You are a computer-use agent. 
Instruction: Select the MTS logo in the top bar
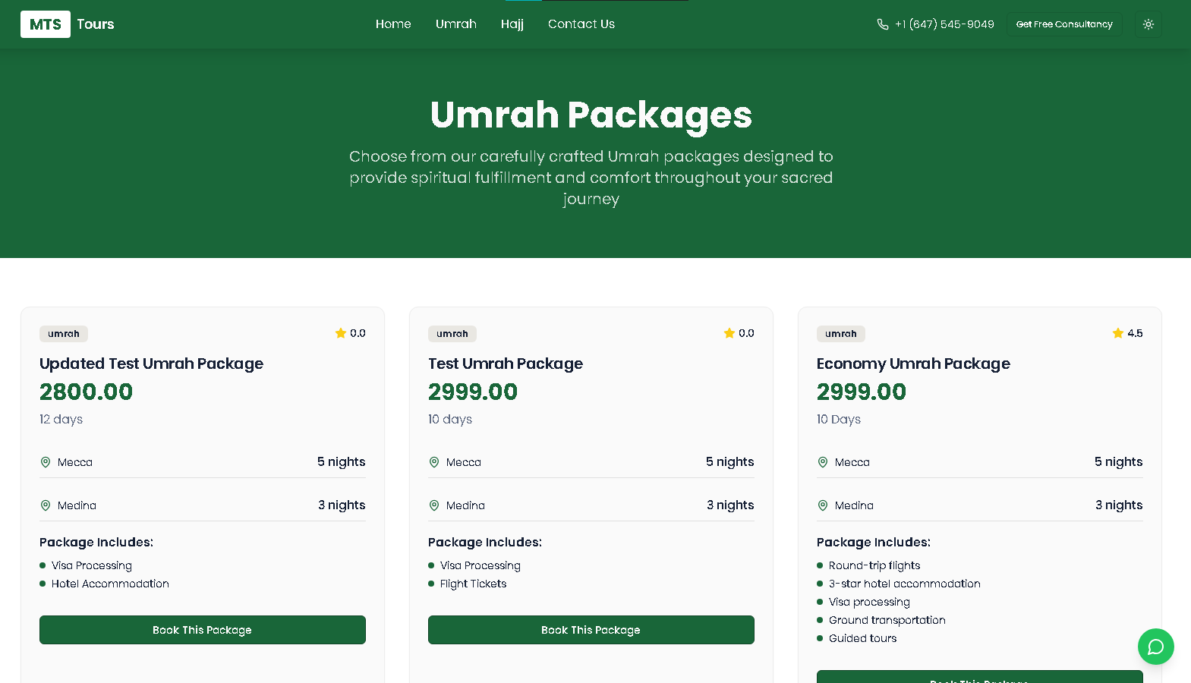point(46,24)
